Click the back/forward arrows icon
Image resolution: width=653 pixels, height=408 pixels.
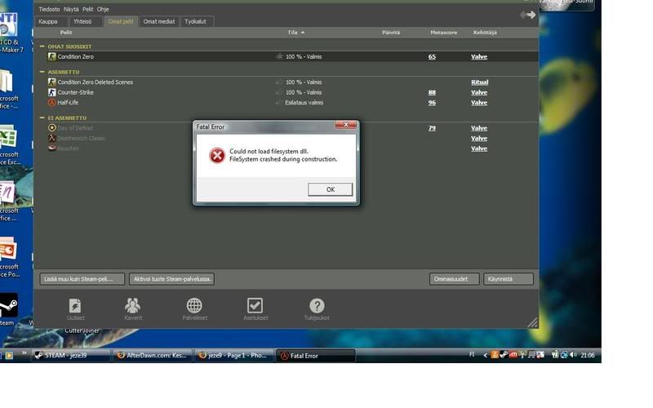527,15
